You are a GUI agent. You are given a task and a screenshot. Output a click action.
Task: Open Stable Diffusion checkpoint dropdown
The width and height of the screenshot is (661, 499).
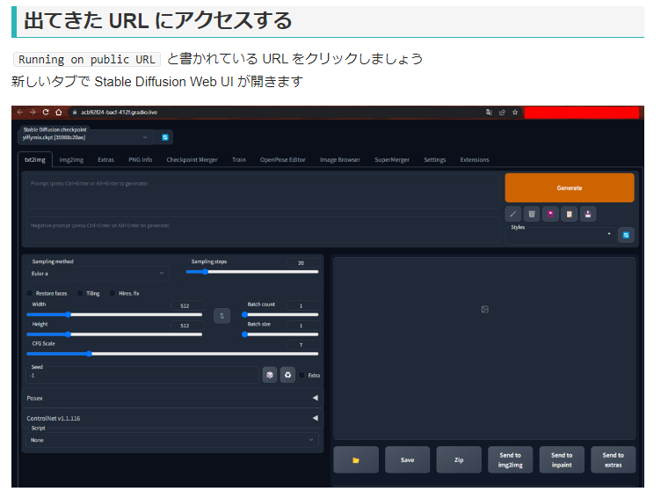pyautogui.click(x=85, y=137)
